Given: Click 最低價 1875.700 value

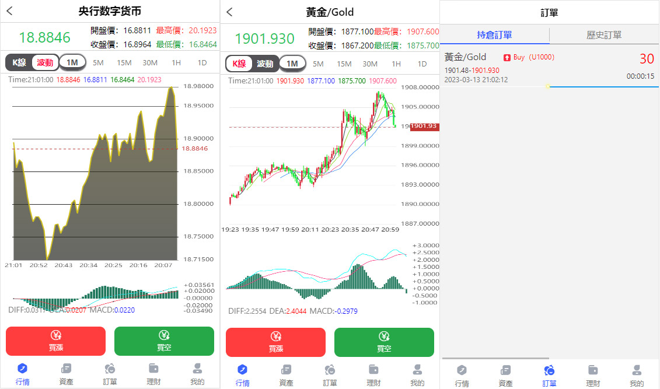Looking at the screenshot, I should pos(422,45).
